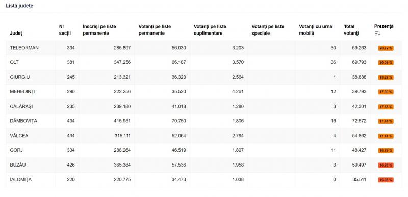Click Votanți cu urnă mobilă header
Image resolution: width=408 pixels, height=197 pixels.
(316, 30)
